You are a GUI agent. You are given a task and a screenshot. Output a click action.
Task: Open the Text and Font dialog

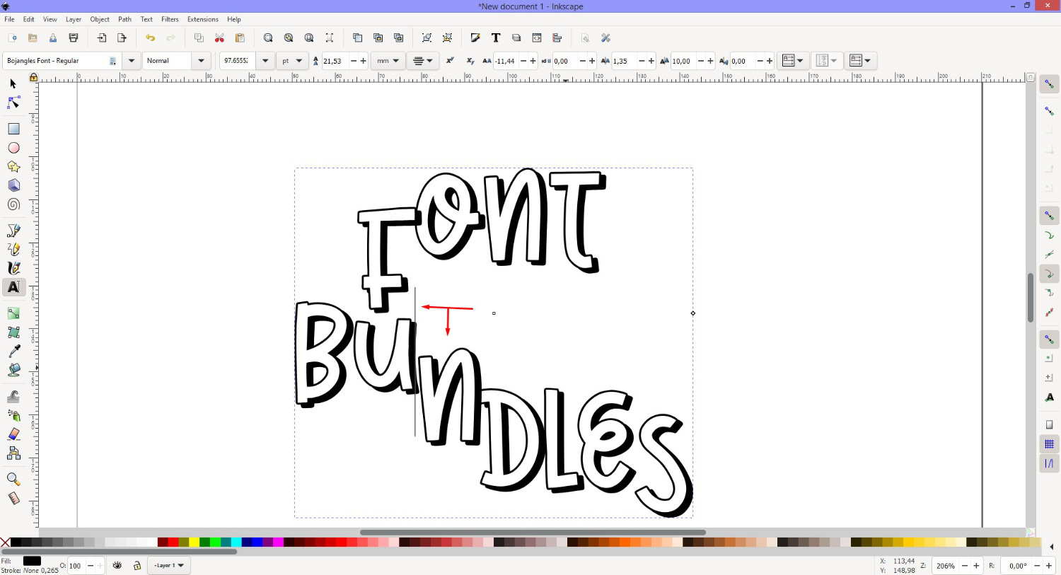[x=496, y=38]
